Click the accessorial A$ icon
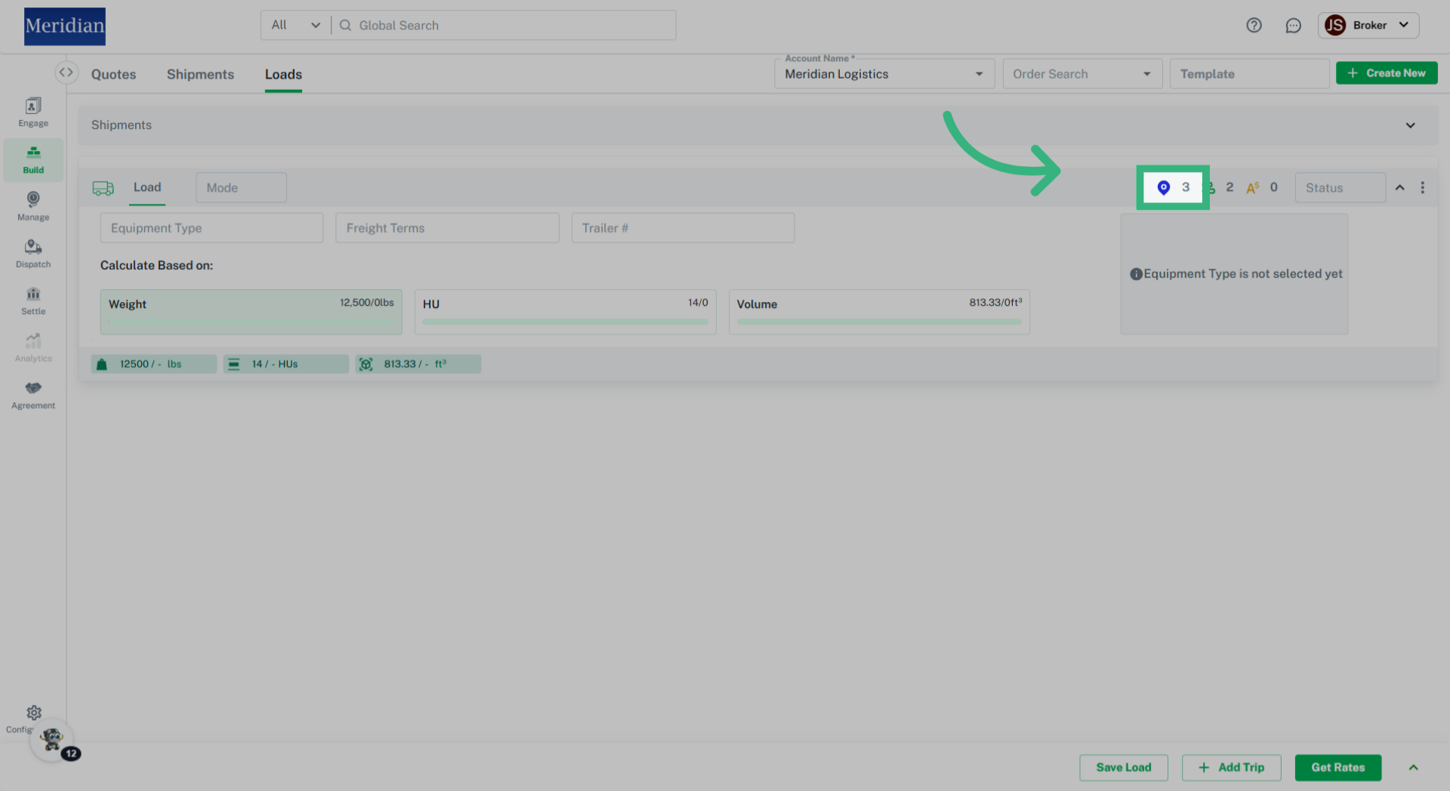Image resolution: width=1450 pixels, height=791 pixels. (x=1253, y=188)
